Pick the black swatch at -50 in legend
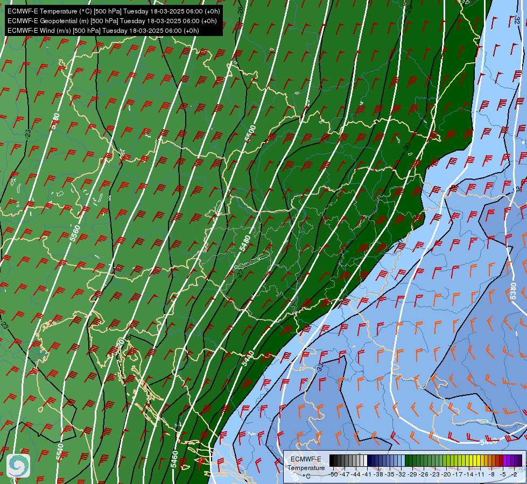This screenshot has height=484, width=527. click(332, 460)
